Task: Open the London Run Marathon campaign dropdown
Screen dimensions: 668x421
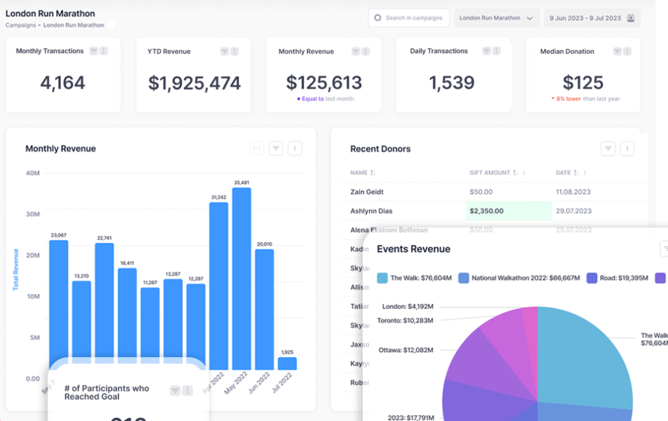Action: [x=496, y=18]
